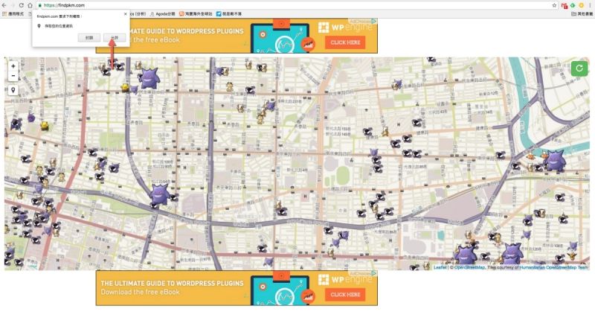The width and height of the screenshot is (595, 335).
Task: Click the bottom ad headline 'Ultimate Guide to WordPress Plugins'
Action: tap(172, 284)
